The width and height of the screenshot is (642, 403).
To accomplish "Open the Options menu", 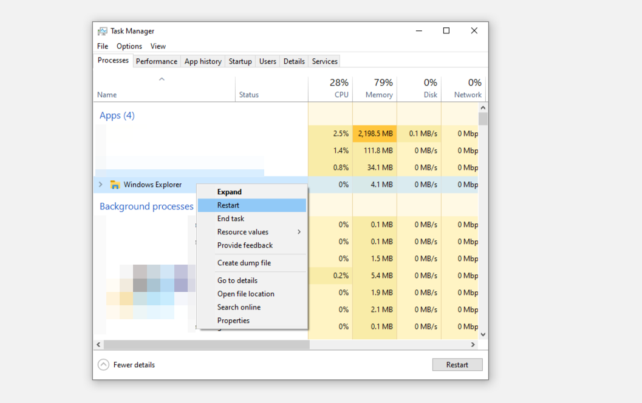I will pyautogui.click(x=129, y=46).
